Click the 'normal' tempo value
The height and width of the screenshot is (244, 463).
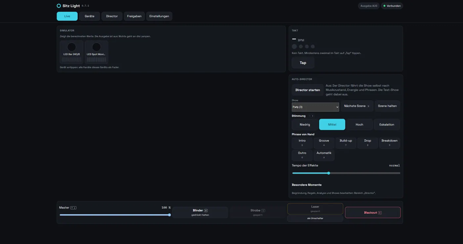pos(395,165)
